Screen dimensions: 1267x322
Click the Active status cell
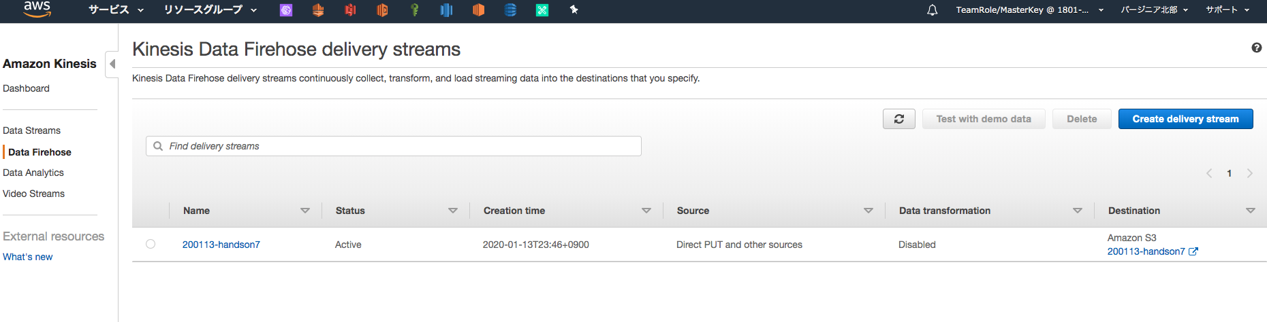pyautogui.click(x=348, y=245)
